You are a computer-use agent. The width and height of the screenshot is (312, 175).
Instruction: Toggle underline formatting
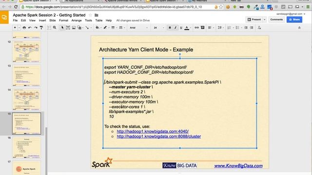(x=181, y=28)
